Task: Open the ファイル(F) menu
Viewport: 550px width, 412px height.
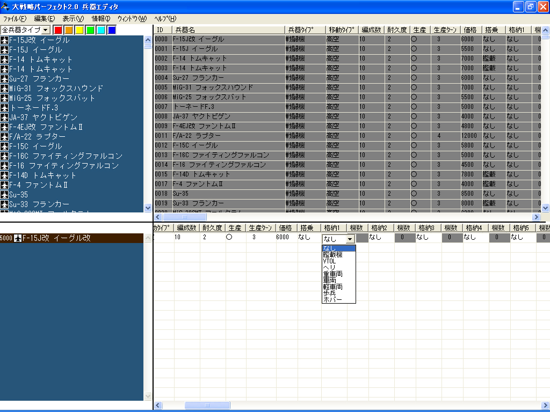Action: pyautogui.click(x=15, y=19)
